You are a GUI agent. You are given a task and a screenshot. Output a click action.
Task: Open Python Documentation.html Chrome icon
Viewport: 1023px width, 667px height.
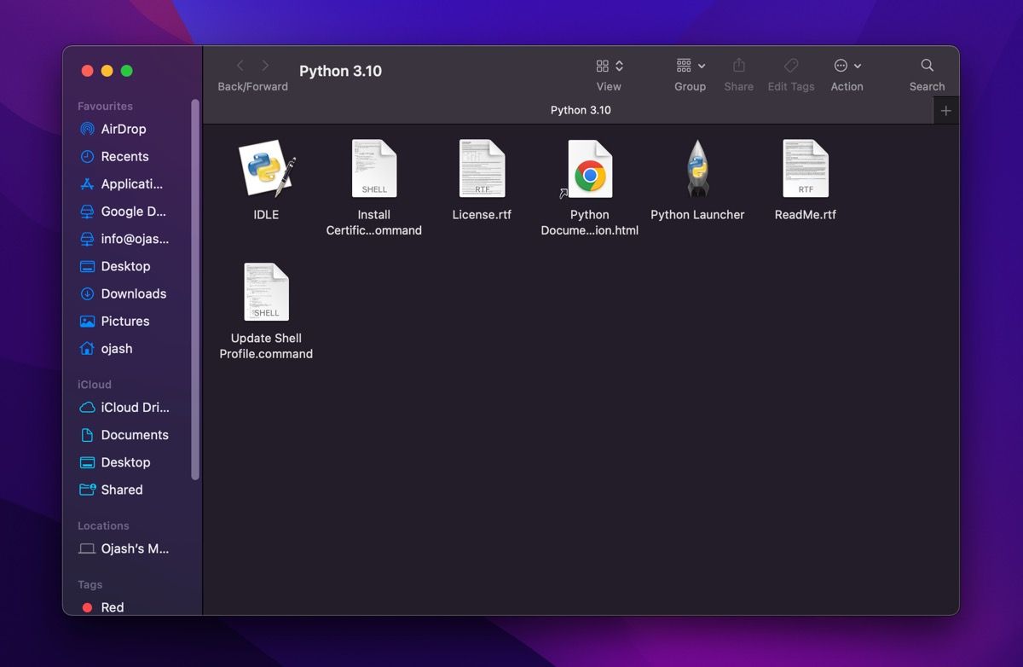coord(589,167)
